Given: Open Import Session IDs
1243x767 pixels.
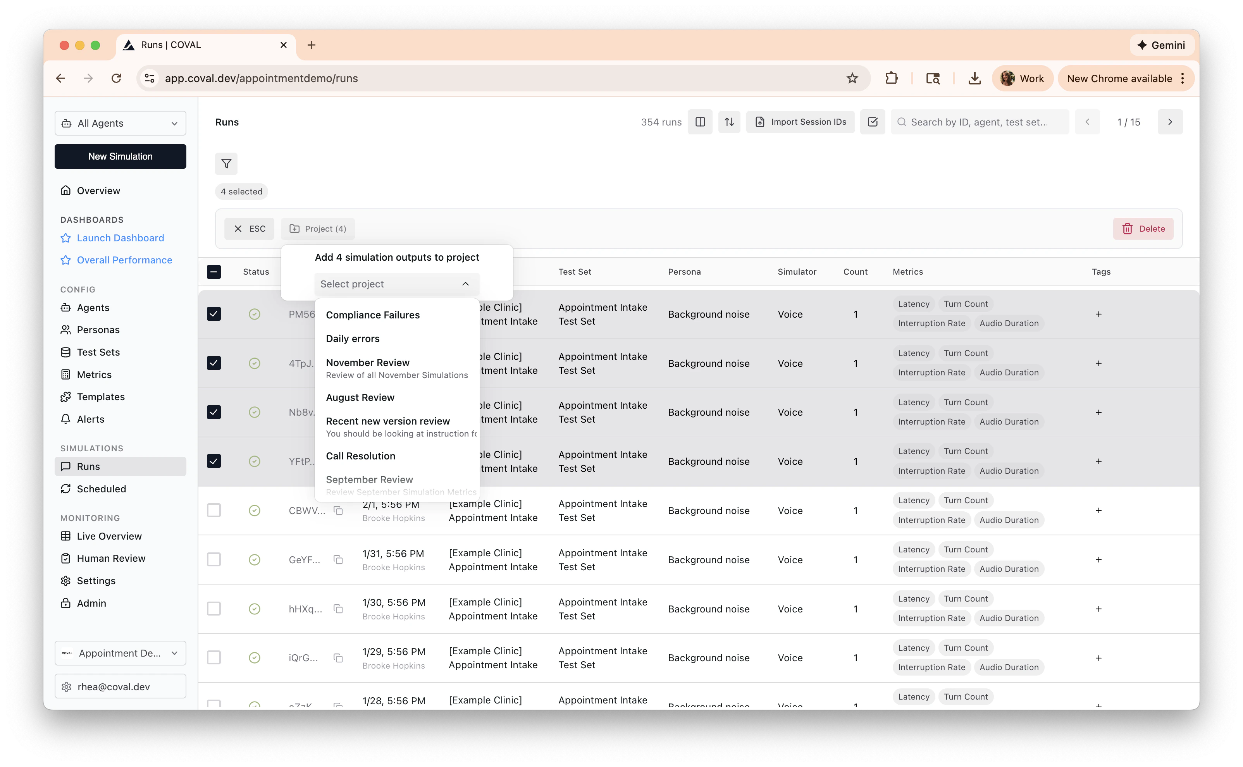Looking at the screenshot, I should tap(800, 122).
